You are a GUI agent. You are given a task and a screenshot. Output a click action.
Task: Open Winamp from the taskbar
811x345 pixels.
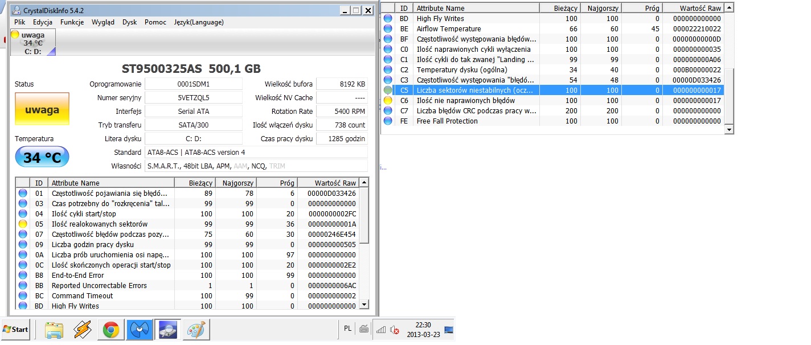83,330
